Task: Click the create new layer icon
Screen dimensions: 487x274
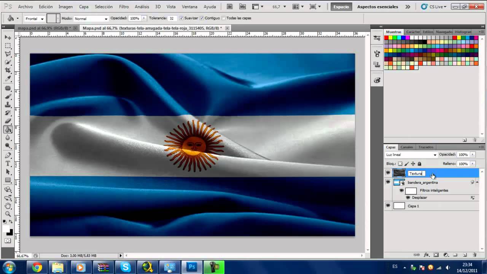Action: (x=465, y=255)
